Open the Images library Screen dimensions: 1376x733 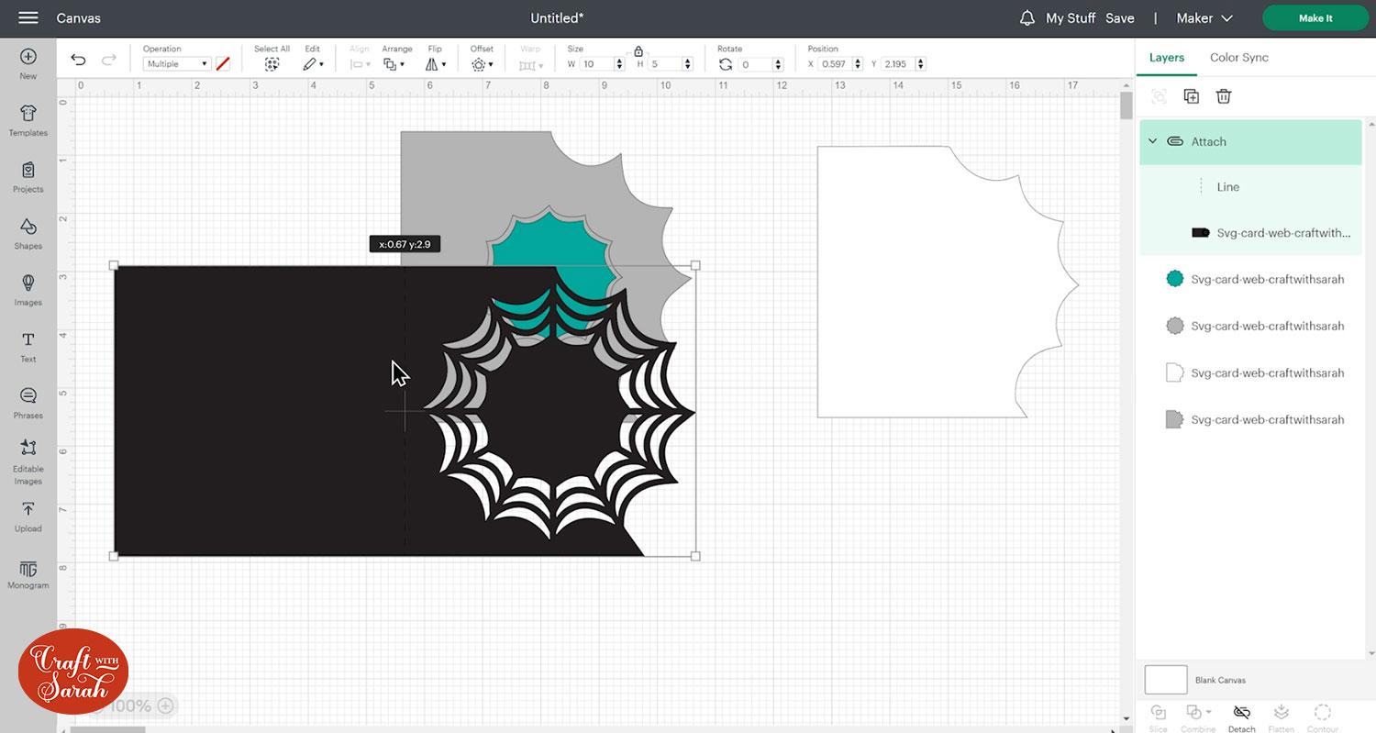point(28,290)
